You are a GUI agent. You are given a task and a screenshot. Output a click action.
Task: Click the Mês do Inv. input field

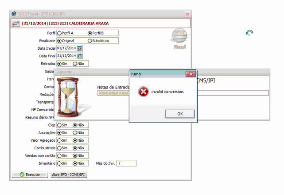[126, 163]
